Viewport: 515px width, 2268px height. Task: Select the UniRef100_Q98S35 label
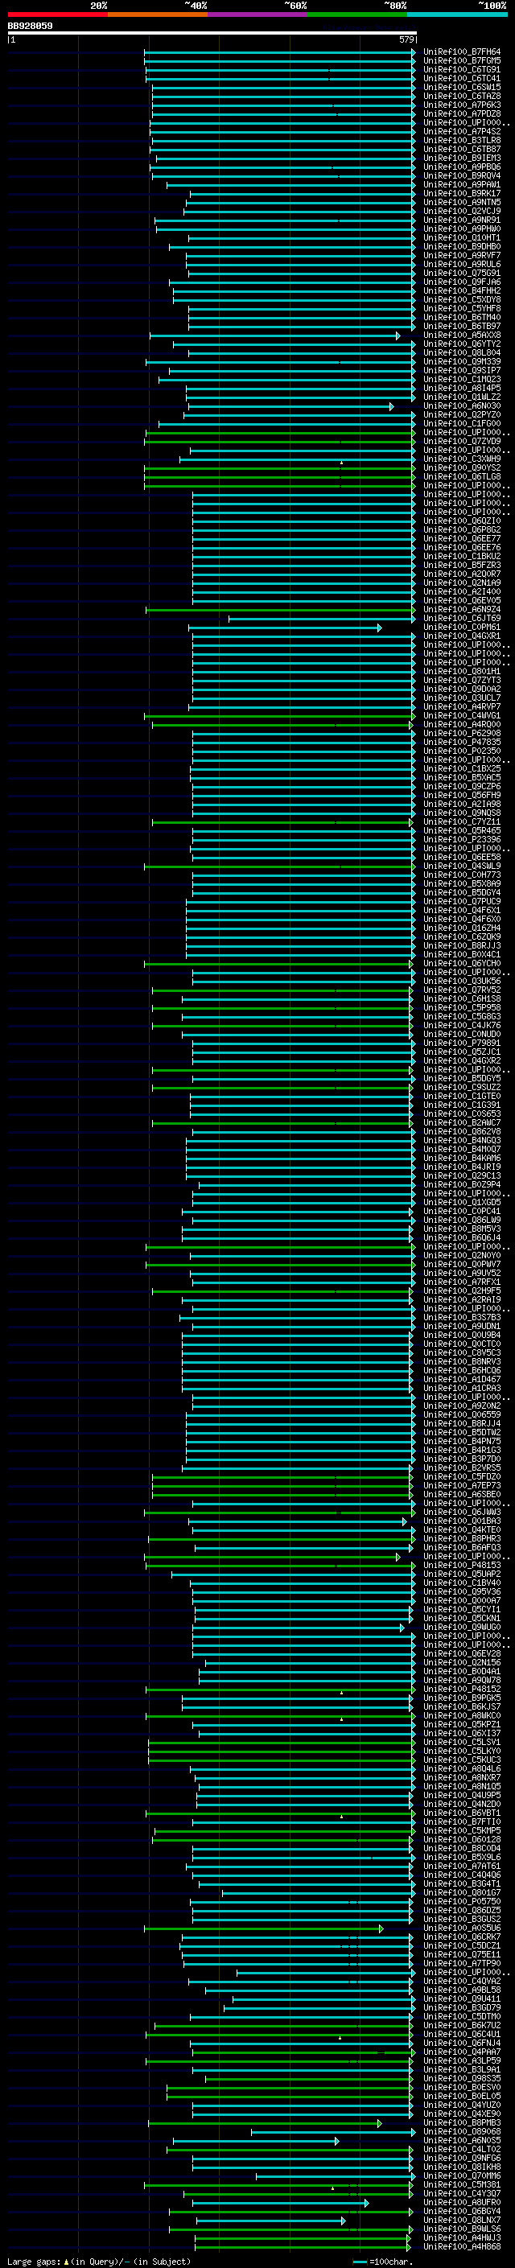(462, 2079)
